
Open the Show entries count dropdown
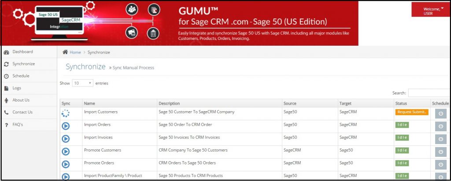click(x=82, y=83)
